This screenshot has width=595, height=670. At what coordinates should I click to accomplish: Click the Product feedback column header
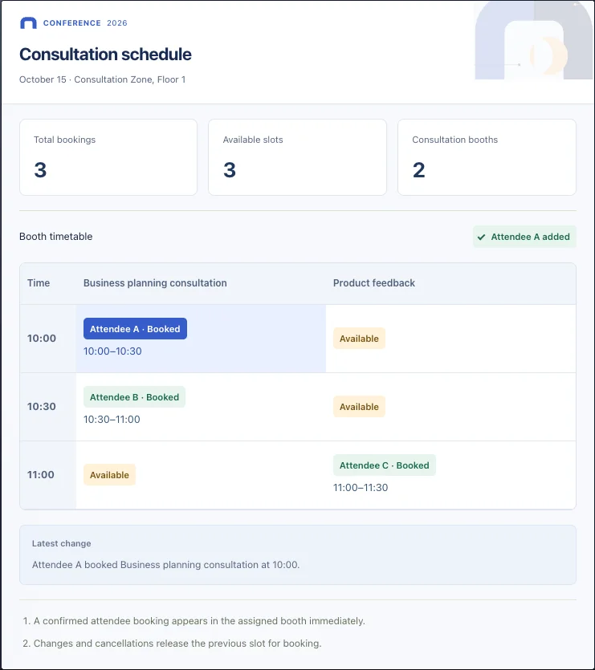[x=374, y=283]
